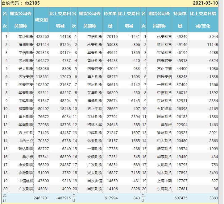Select 五矿经易 in the short ranking
The width and height of the screenshot is (224, 204).
[x=164, y=109]
